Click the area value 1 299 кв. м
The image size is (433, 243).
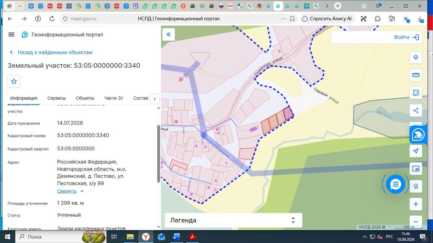click(x=70, y=203)
